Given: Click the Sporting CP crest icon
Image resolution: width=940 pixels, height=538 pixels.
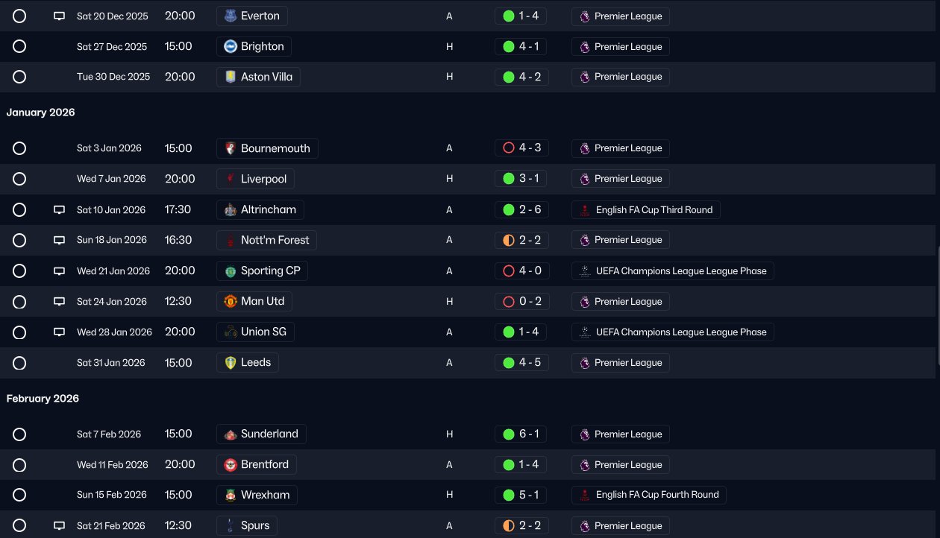Looking at the screenshot, I should pyautogui.click(x=231, y=270).
